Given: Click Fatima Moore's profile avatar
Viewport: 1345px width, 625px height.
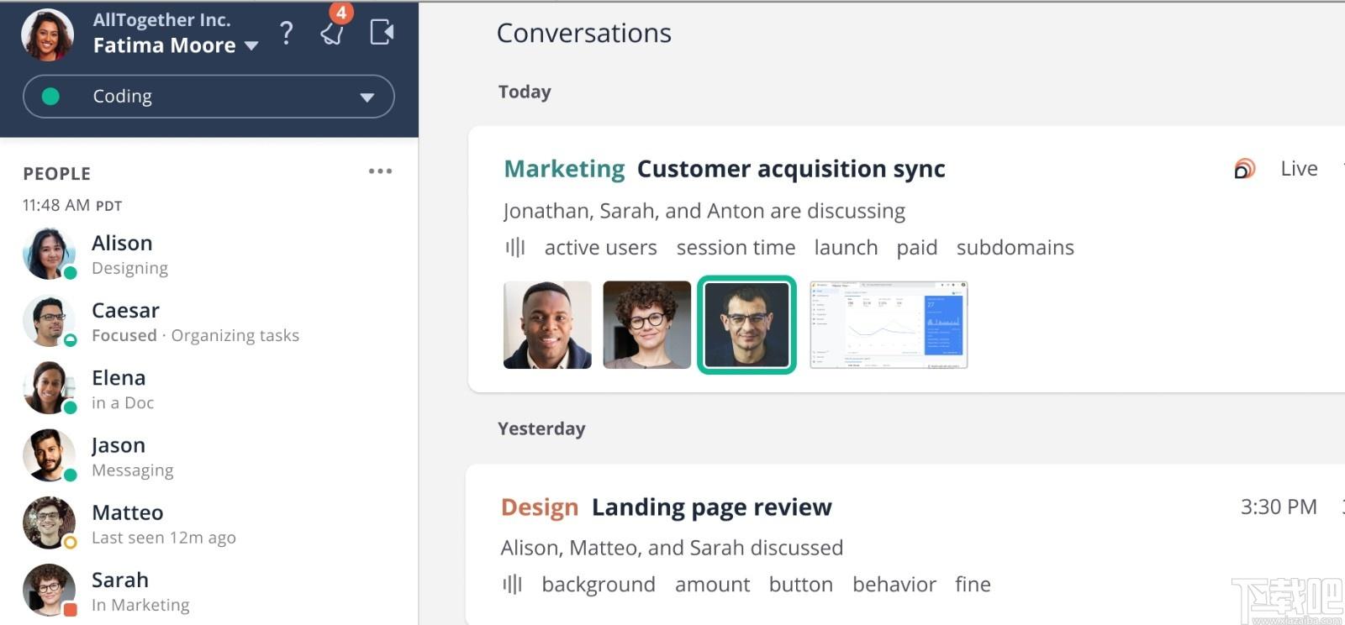Looking at the screenshot, I should pos(47,34).
